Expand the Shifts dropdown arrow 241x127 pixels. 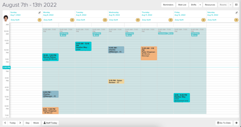pos(200,5)
